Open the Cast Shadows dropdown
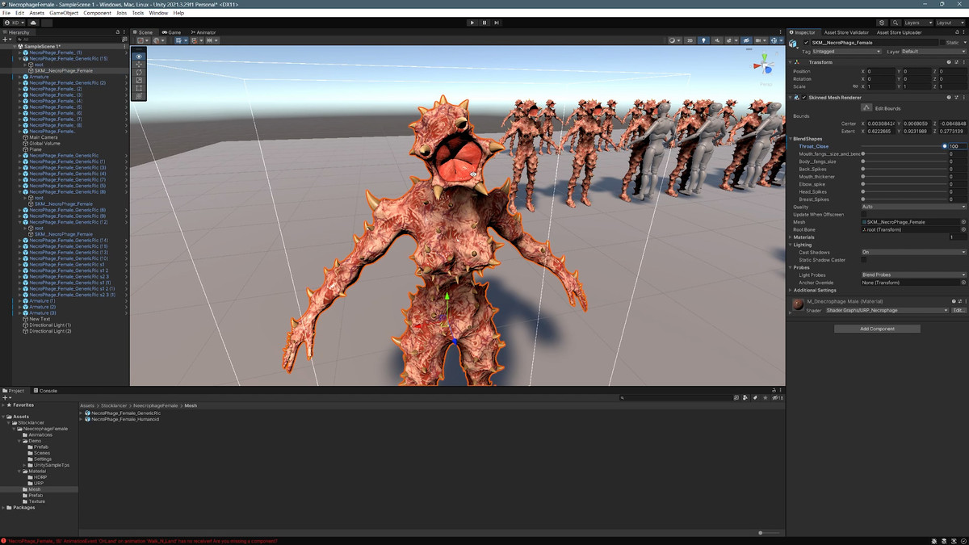Viewport: 969px width, 545px height. pos(913,252)
